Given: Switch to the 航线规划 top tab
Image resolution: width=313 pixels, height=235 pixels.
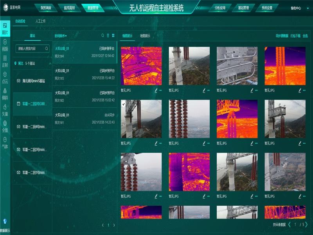Looking at the screenshot, I should click(x=69, y=8).
